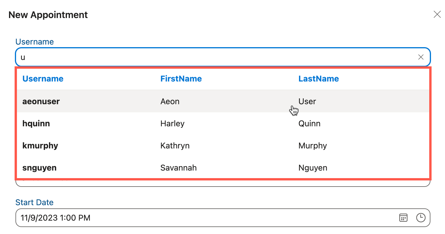Click the New Appointment dialog title
The image size is (445, 234).
click(48, 15)
